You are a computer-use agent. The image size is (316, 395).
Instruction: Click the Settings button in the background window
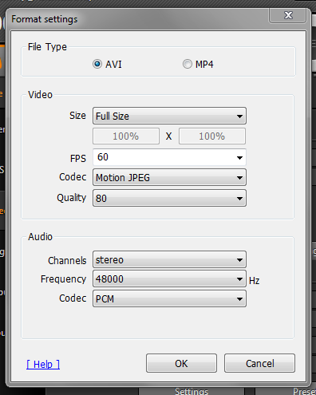pyautogui.click(x=192, y=391)
